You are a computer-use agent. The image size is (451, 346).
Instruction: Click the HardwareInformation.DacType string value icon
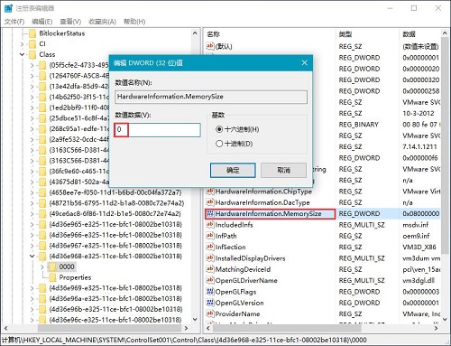click(x=210, y=202)
